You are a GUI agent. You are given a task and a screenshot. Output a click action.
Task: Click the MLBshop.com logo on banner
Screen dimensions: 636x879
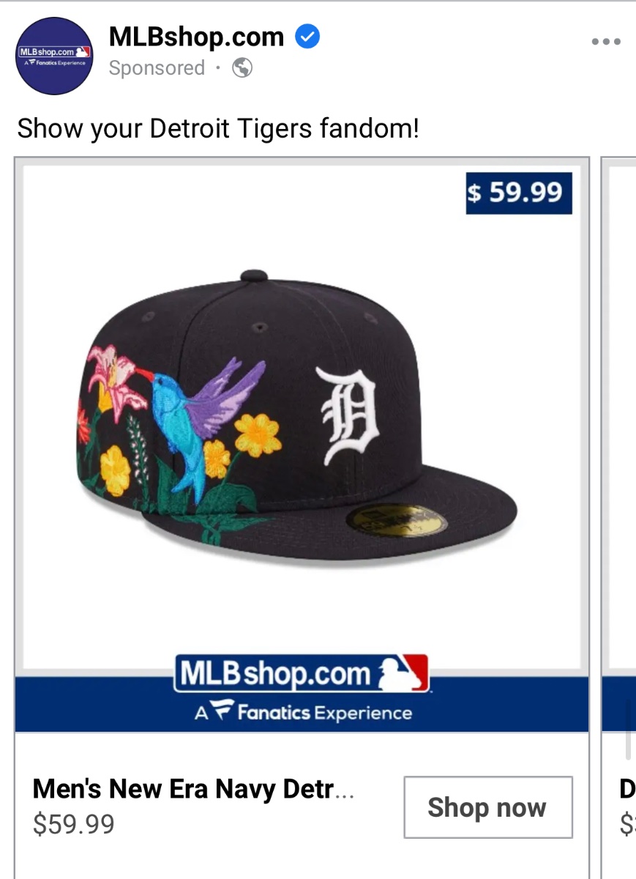click(x=302, y=674)
